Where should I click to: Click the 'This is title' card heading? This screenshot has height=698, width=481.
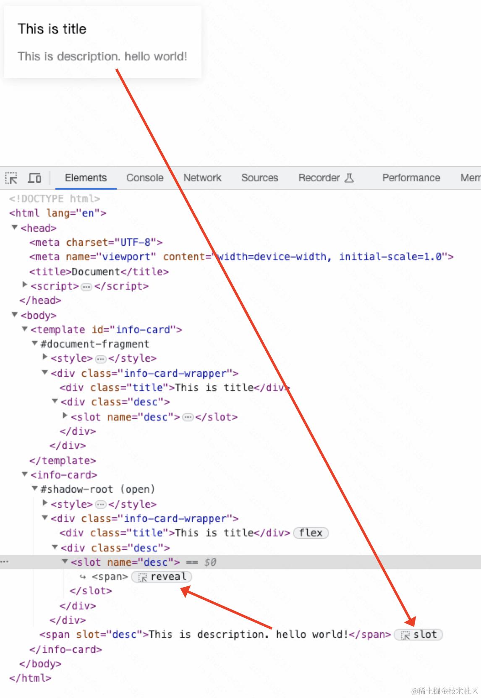click(x=52, y=29)
